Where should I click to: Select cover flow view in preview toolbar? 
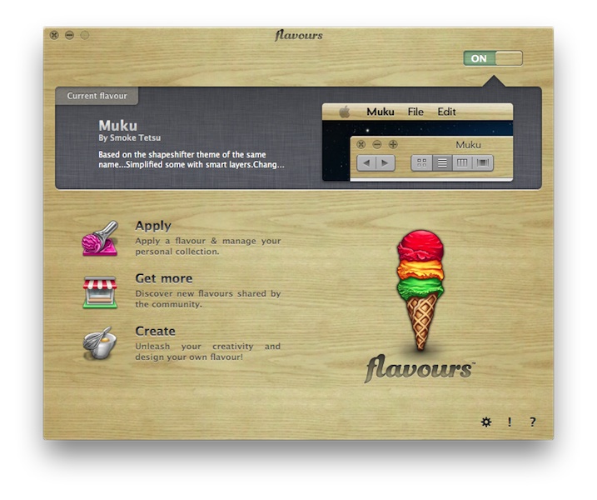click(482, 163)
